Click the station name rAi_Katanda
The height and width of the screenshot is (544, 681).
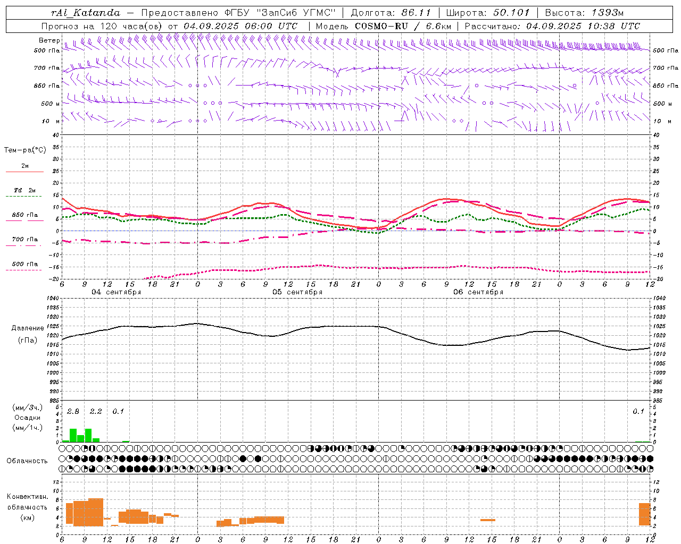[86, 13]
